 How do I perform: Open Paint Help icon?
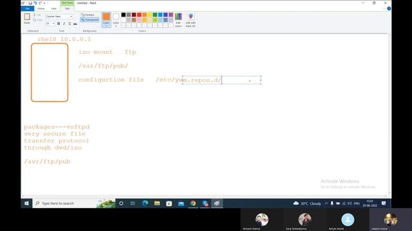389,8
